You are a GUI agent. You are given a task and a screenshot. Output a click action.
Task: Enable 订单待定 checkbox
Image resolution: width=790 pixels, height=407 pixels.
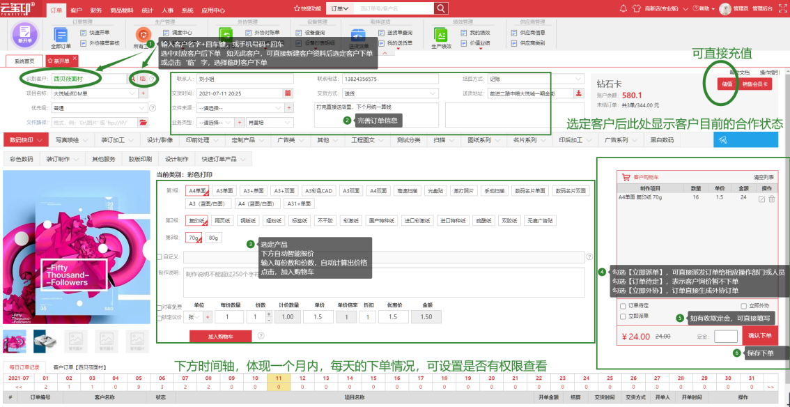pyautogui.click(x=624, y=306)
